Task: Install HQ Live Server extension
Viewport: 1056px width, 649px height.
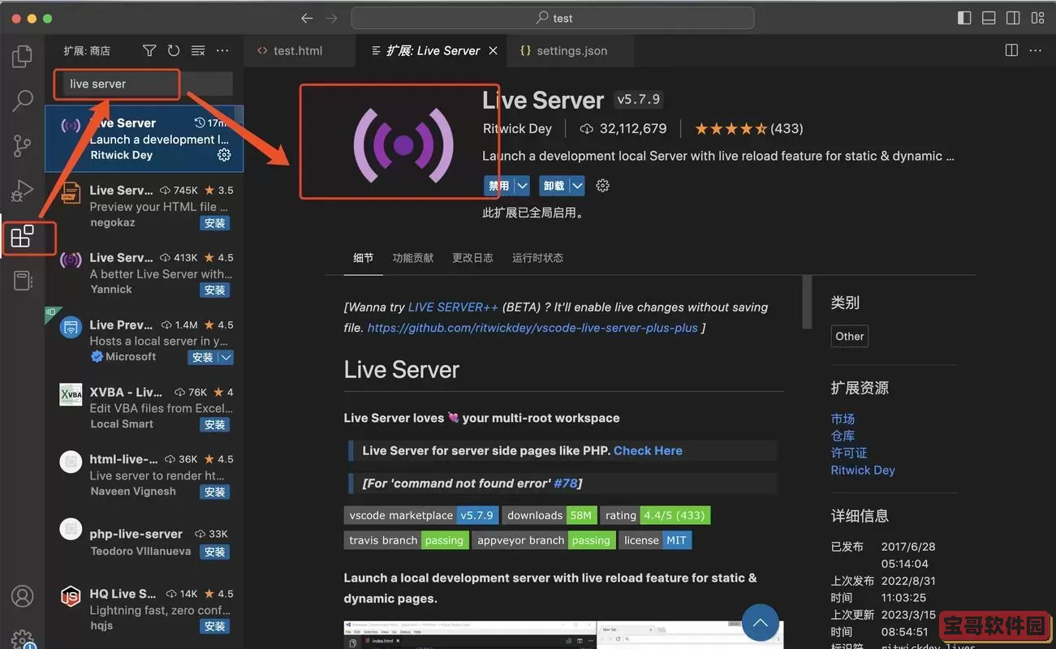Action: (215, 626)
